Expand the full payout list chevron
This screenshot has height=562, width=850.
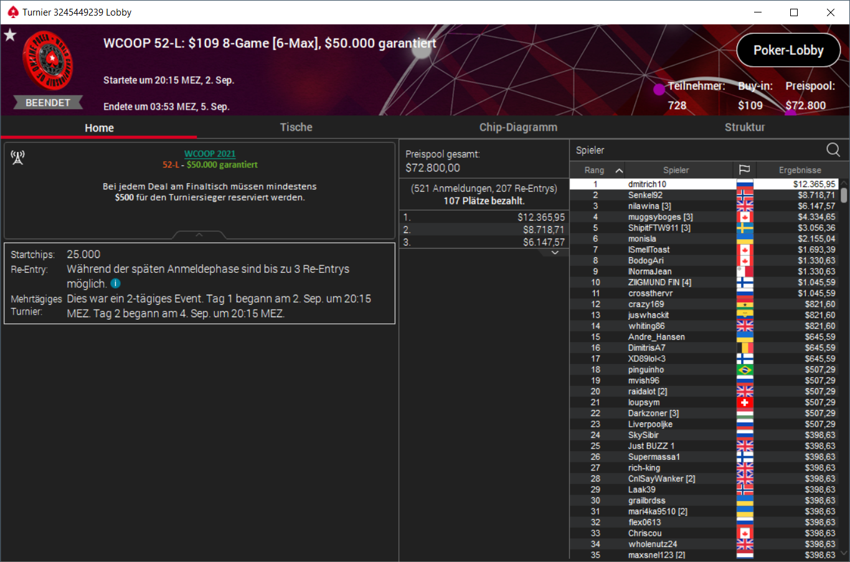point(555,253)
